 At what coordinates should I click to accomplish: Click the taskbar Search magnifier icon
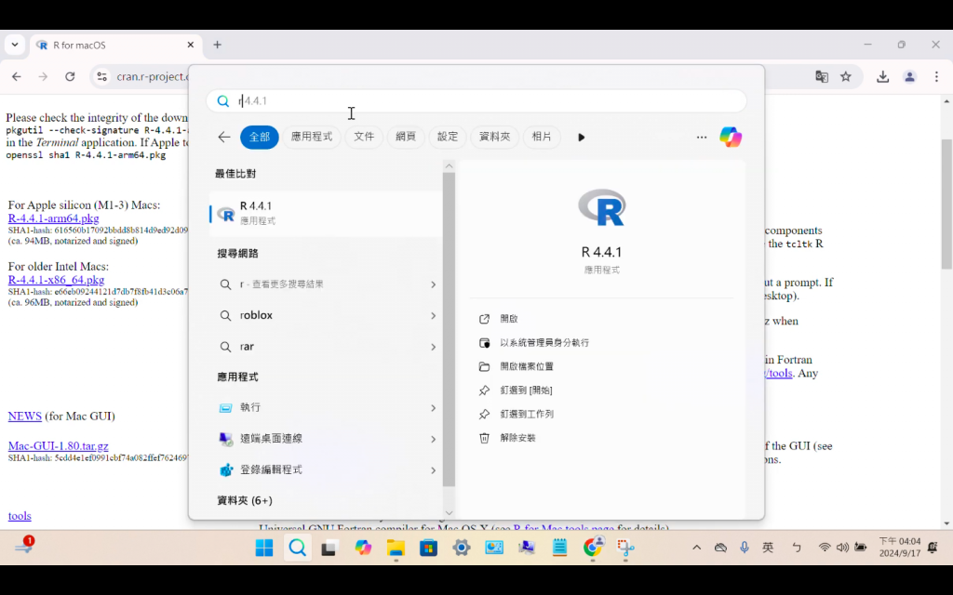297,548
